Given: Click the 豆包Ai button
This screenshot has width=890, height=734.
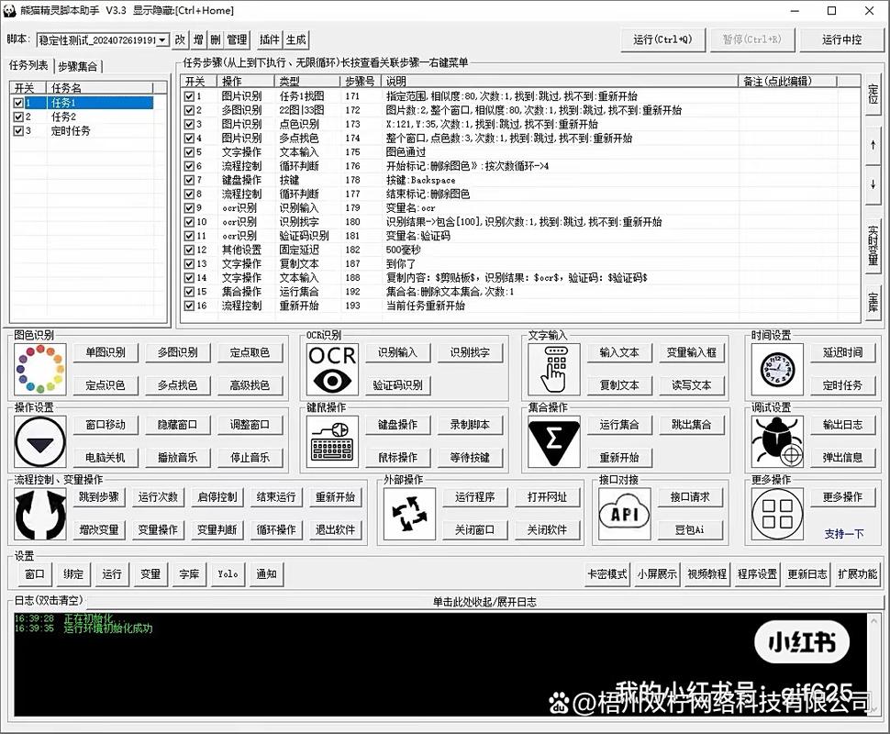Looking at the screenshot, I should [690, 530].
